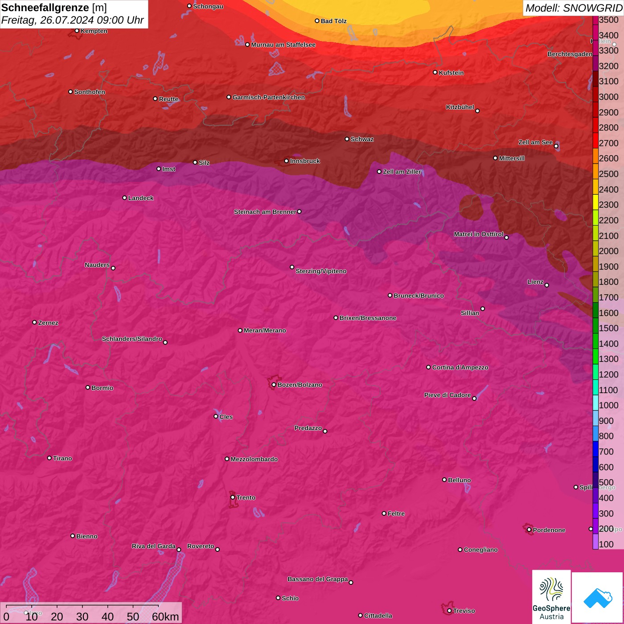Click the 'Mezzolombardo' label
This screenshot has width=624, height=624.
(x=254, y=459)
